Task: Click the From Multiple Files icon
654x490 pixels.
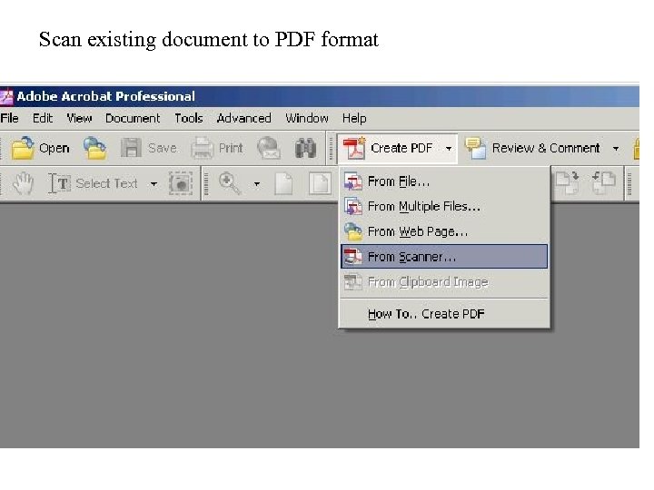Action: (x=352, y=206)
